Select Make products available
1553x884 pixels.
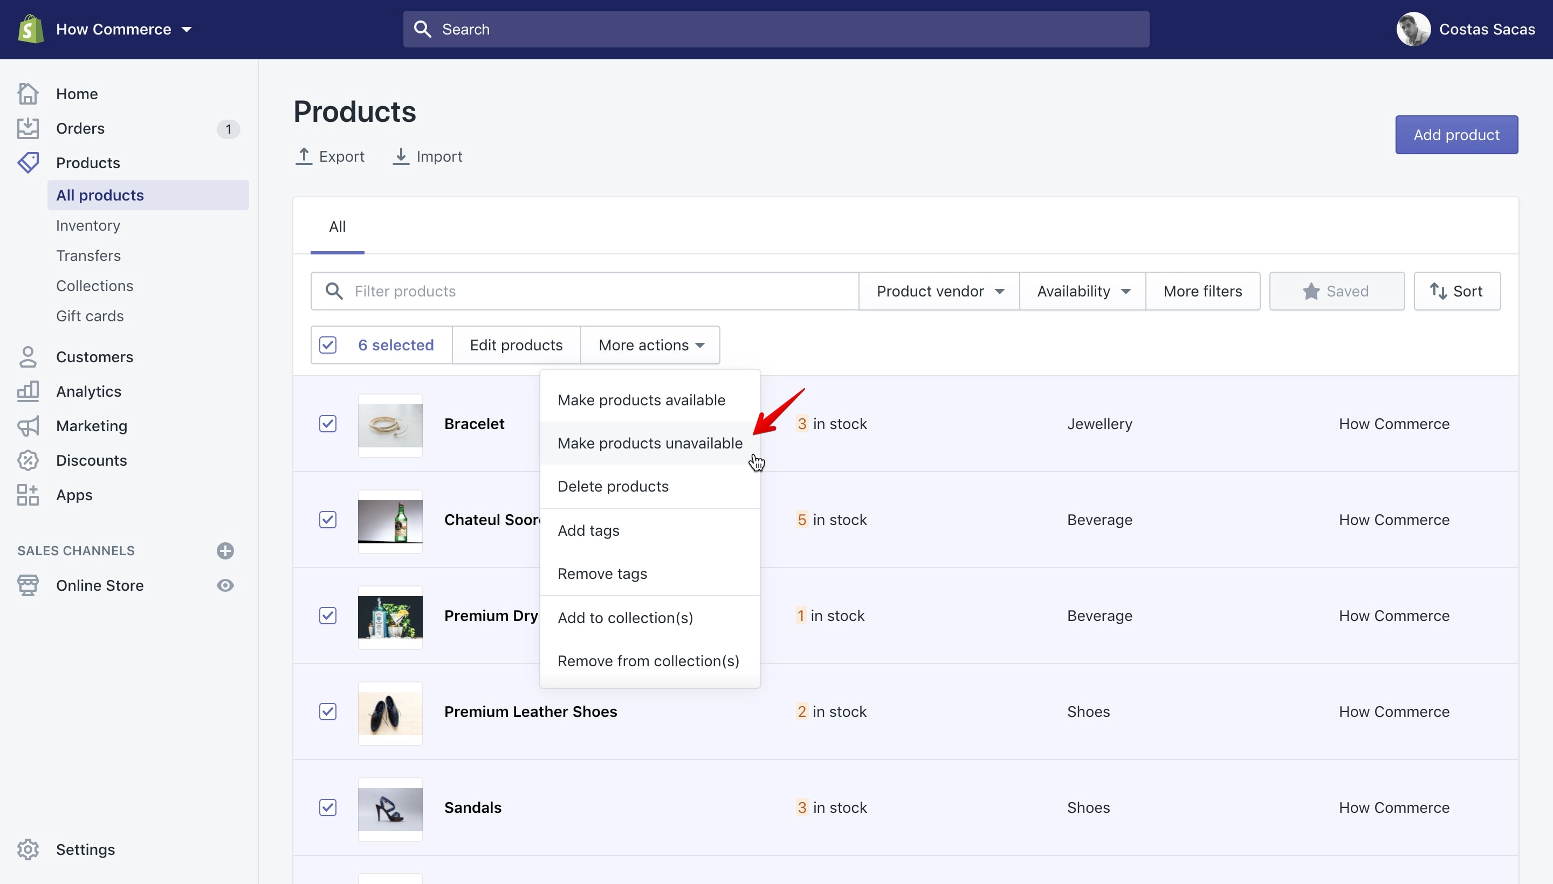tap(650, 400)
